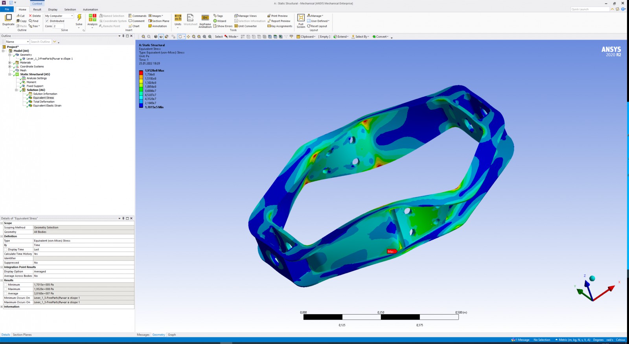Check the Maximum result checkbox
This screenshot has height=344, width=629.
coord(6,289)
